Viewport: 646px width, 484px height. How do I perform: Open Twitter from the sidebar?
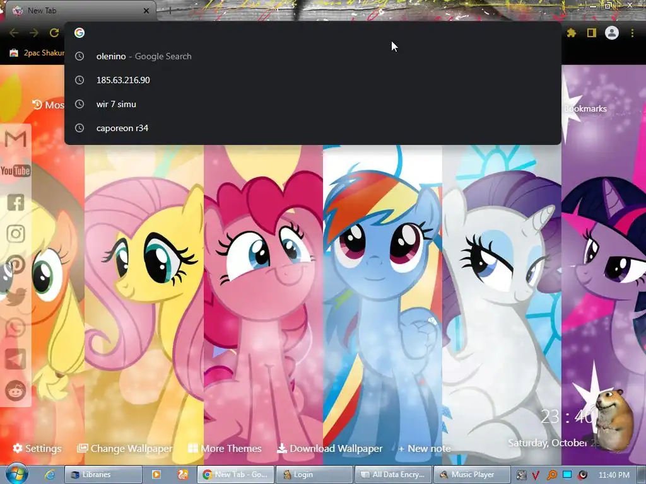click(x=16, y=296)
